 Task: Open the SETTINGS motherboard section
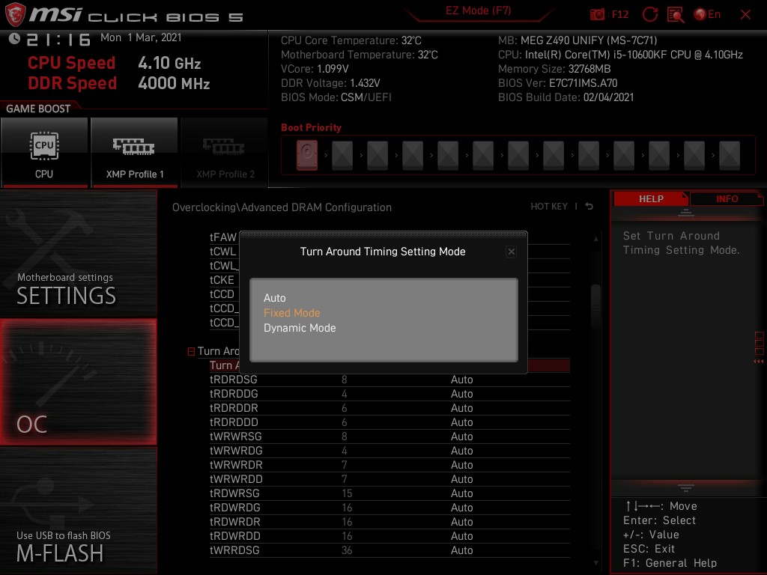coord(78,254)
